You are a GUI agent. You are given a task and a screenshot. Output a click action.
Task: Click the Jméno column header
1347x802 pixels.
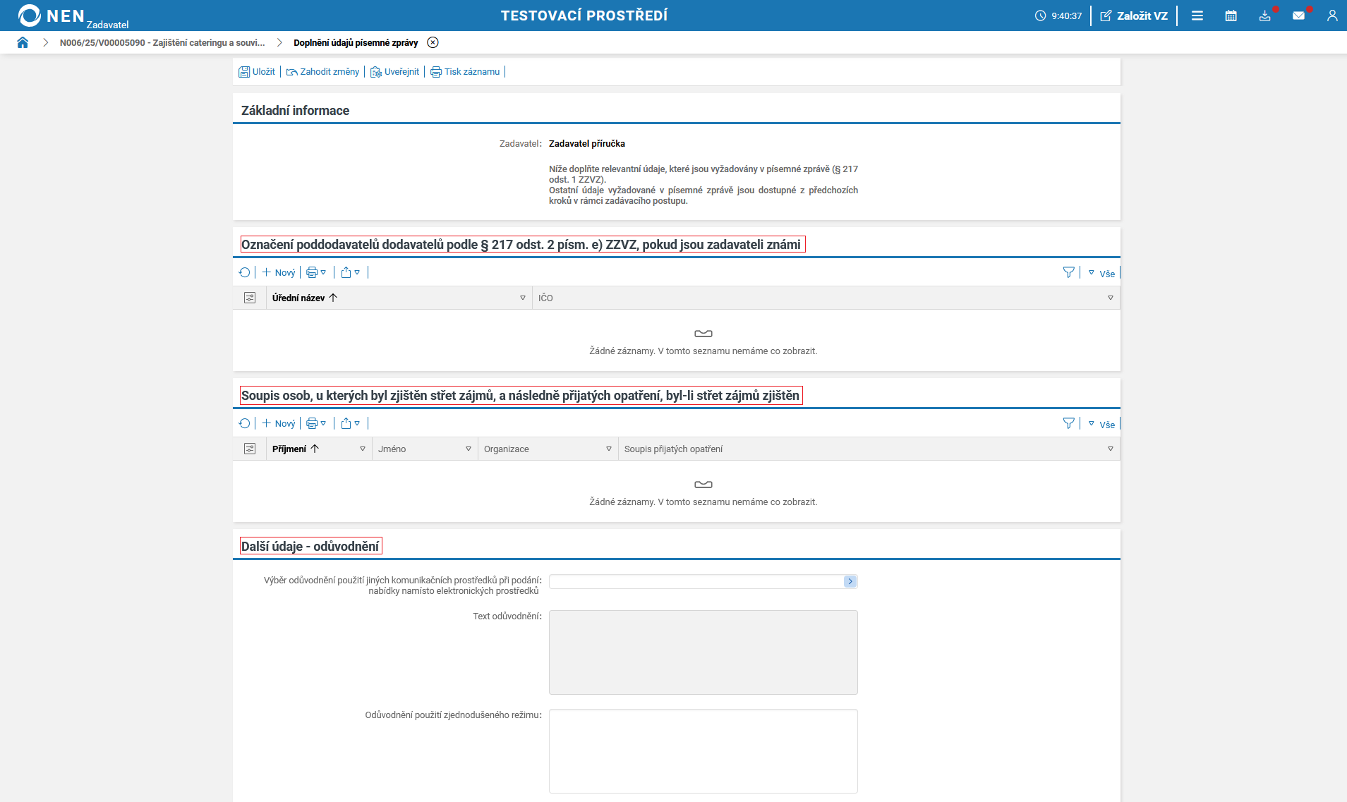pyautogui.click(x=392, y=449)
